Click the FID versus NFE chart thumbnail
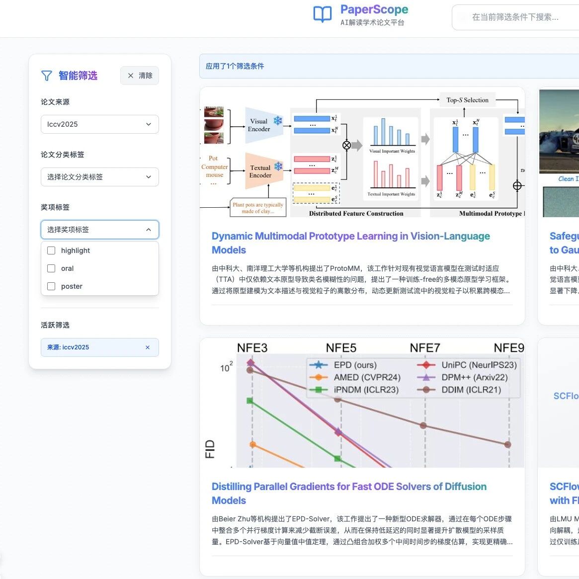The width and height of the screenshot is (579, 579). (362, 404)
